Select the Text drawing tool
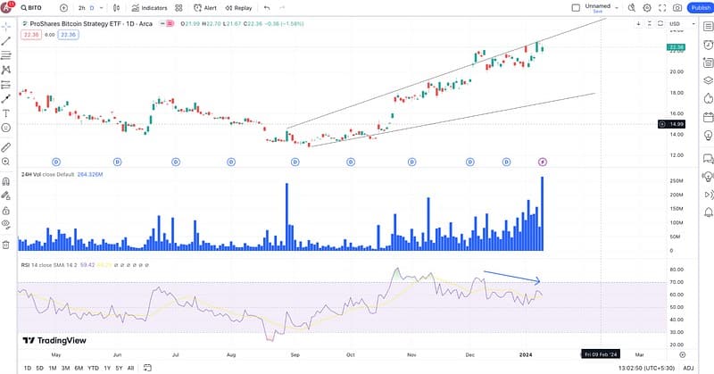714x374 pixels. click(6, 113)
